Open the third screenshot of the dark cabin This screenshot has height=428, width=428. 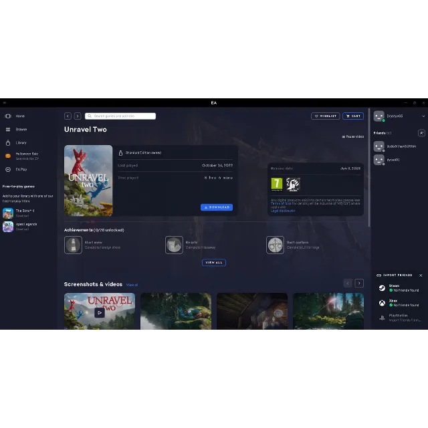pyautogui.click(x=252, y=311)
